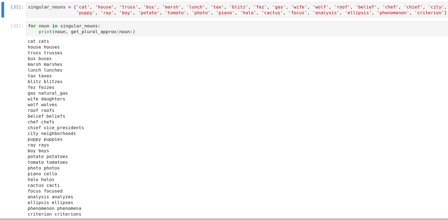Click the singular_nouns variable name in cell 31
The width and height of the screenshot is (448, 220).
[x=47, y=7]
